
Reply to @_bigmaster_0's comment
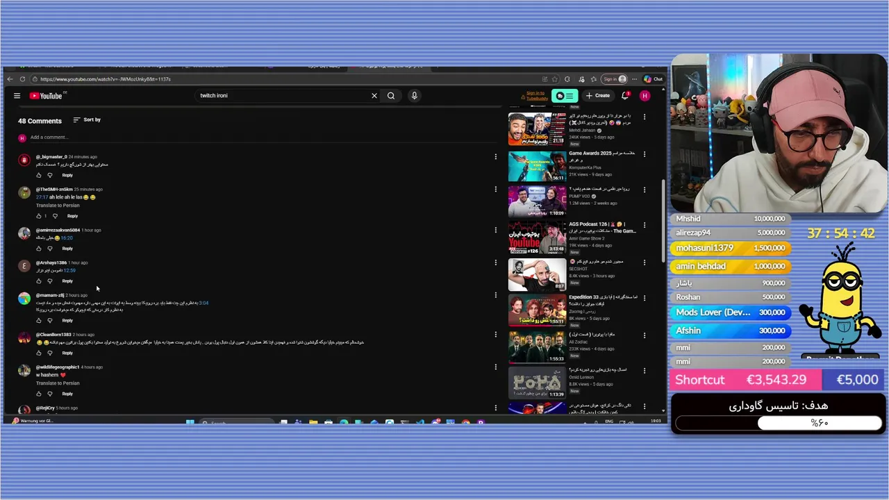[67, 175]
